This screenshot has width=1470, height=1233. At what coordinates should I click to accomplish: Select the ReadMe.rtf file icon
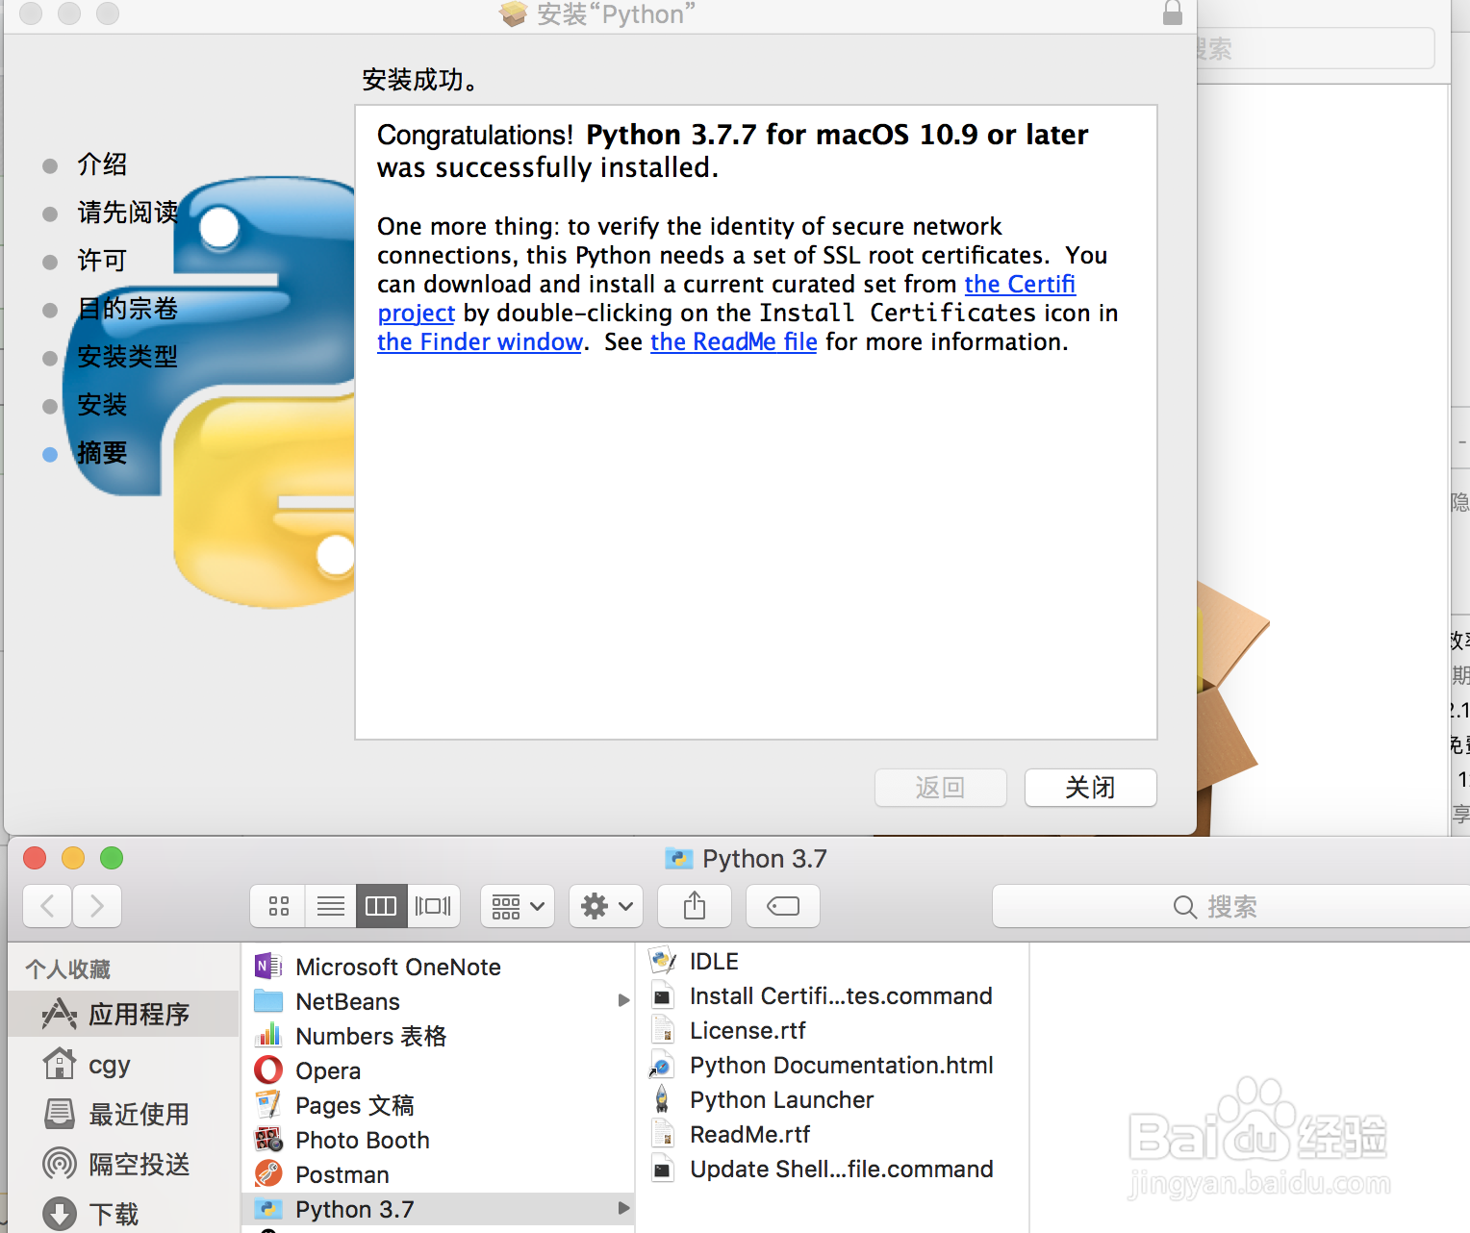click(663, 1134)
